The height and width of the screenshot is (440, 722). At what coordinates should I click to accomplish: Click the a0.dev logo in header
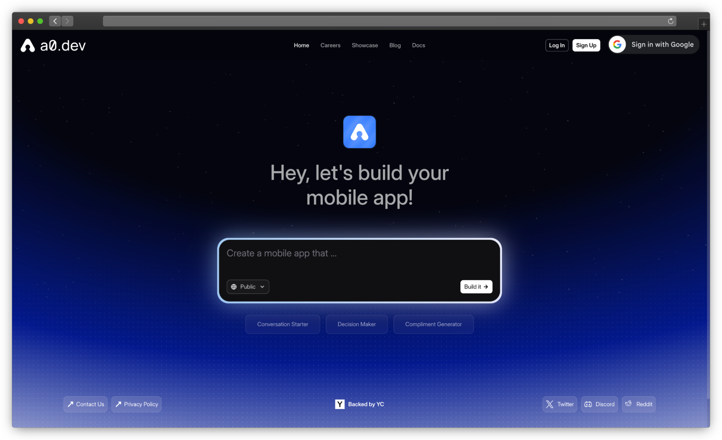click(x=53, y=46)
